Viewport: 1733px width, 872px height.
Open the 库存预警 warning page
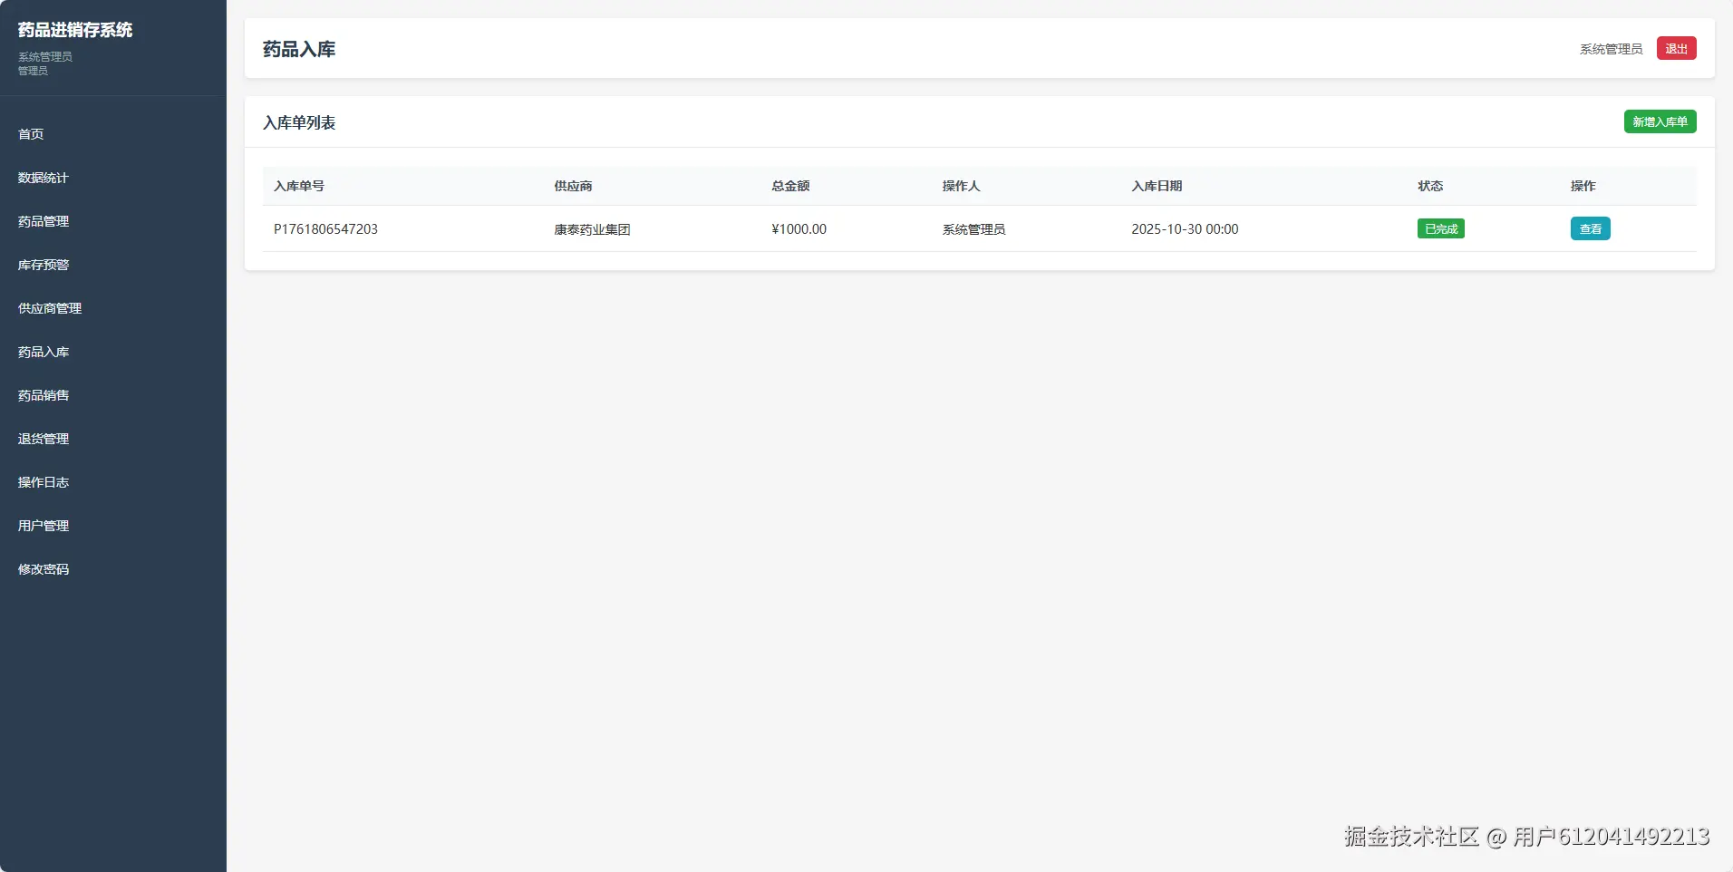click(43, 265)
